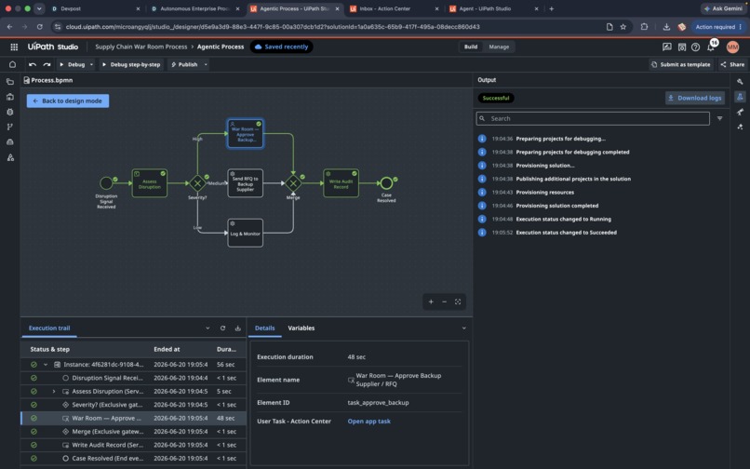Click Back to design mode
The width and height of the screenshot is (750, 469).
68,101
